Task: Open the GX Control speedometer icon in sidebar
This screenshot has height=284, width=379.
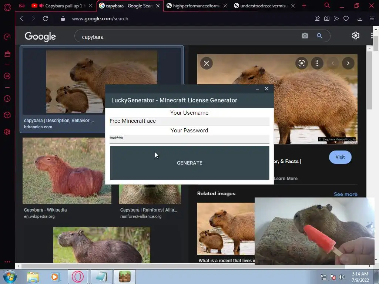Action: pos(7,37)
